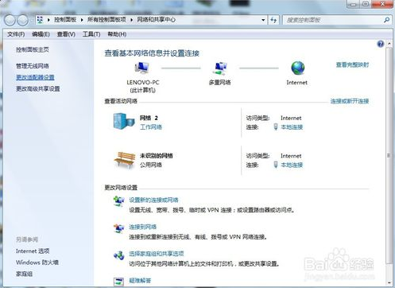Click the refresh button beside address bar

pos(273,20)
